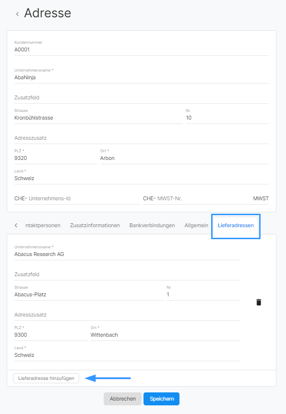
Task: Go back using the arrow beside Adresse
Action: click(17, 14)
